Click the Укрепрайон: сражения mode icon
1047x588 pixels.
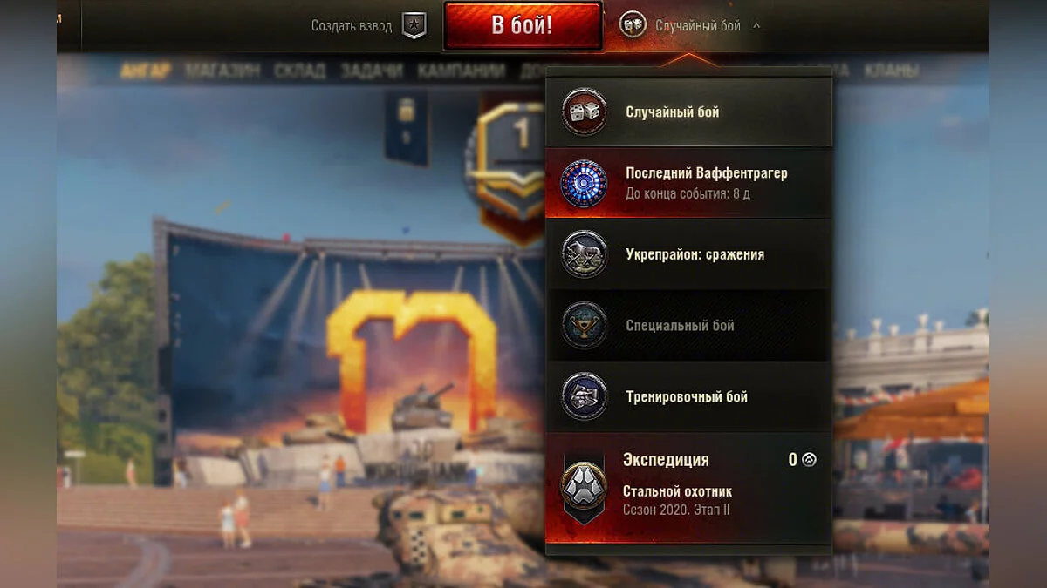584,254
